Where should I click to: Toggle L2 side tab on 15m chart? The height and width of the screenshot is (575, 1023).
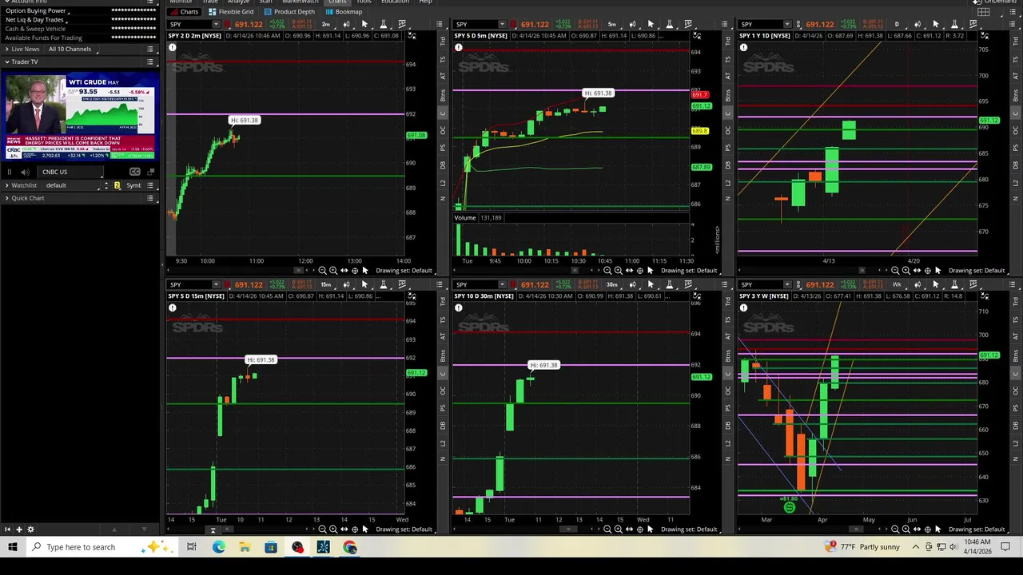pos(443,443)
